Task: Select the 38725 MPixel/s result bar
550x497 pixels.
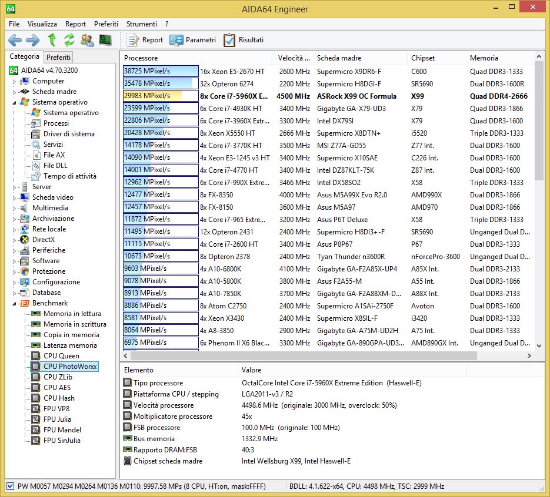Action: coord(161,71)
